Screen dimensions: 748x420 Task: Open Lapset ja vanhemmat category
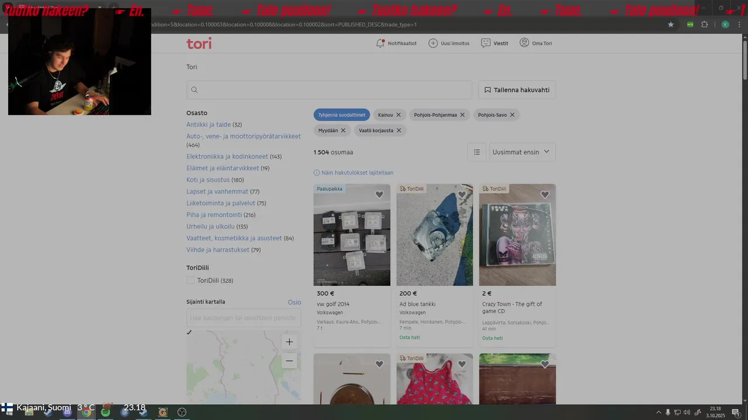point(217,191)
